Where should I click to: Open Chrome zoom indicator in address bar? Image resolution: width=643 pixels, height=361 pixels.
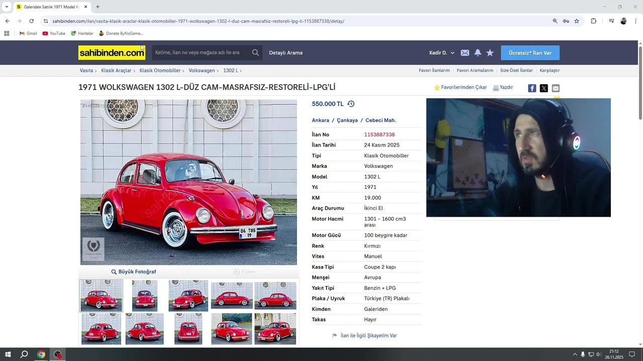point(555,21)
